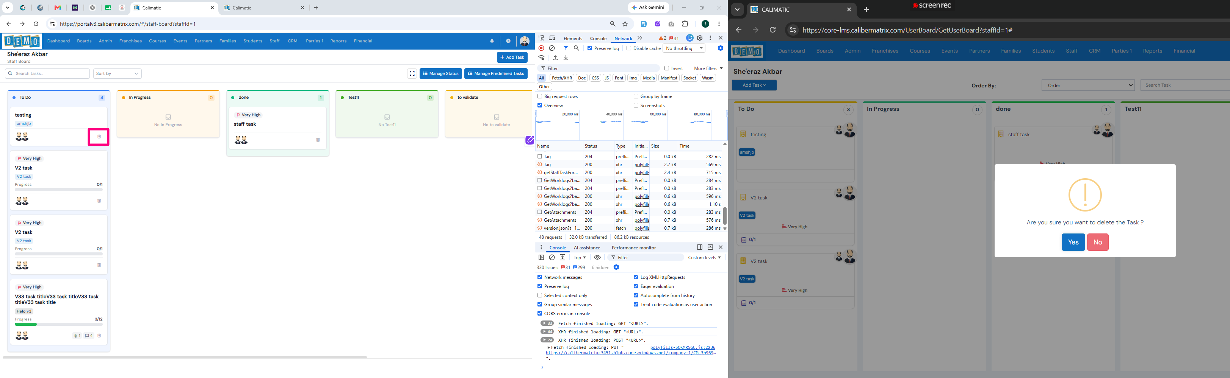Switch to the Elements tab in DevTools

pyautogui.click(x=572, y=39)
